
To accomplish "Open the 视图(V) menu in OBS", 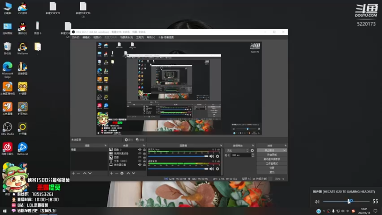I will pyautogui.click(x=97, y=37).
